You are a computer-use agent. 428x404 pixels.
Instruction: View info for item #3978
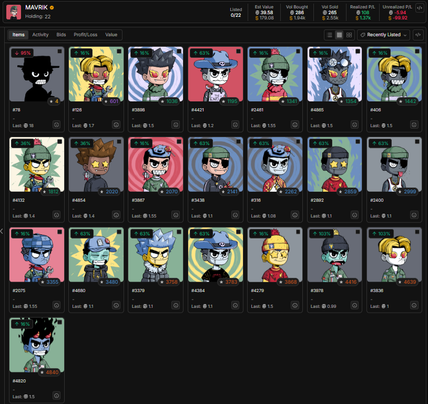click(x=354, y=305)
